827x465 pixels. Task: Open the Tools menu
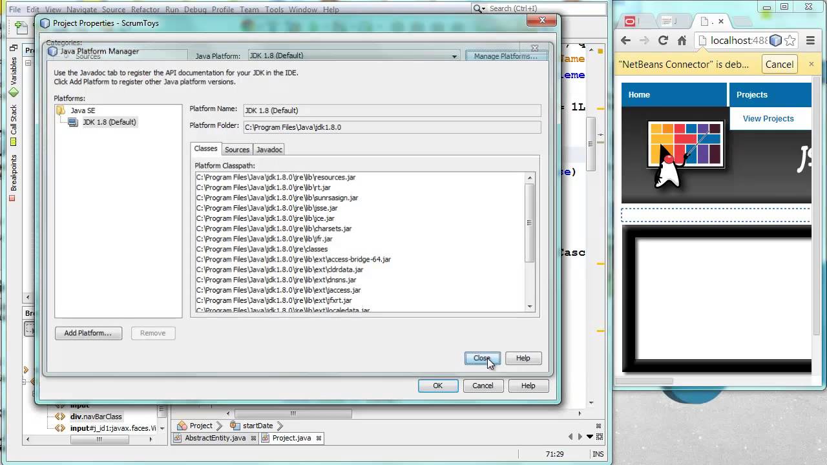274,10
